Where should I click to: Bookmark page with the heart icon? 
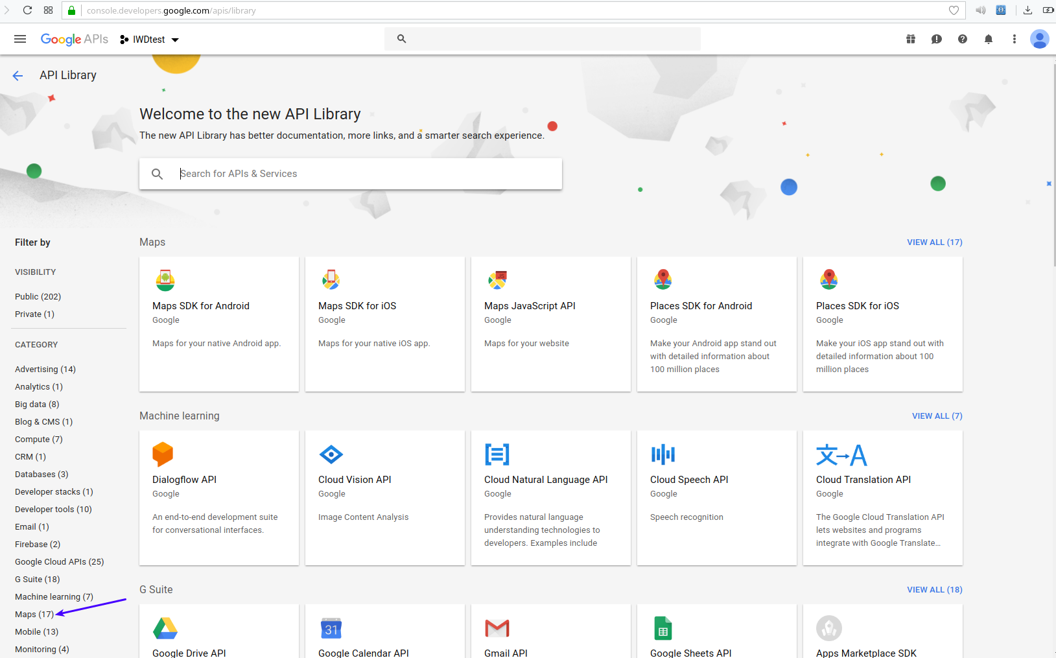pos(954,10)
